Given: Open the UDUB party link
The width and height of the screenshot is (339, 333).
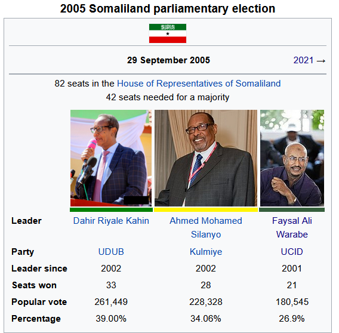Looking at the screenshot, I should pyautogui.click(x=111, y=252).
